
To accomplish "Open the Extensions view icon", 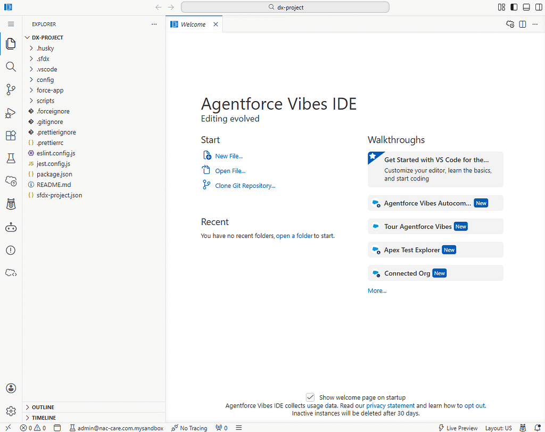I will [x=11, y=136].
